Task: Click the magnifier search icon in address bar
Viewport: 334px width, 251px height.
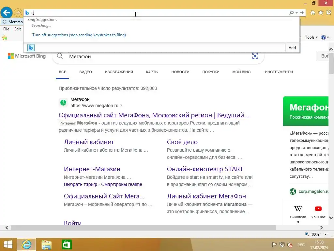Action: pyautogui.click(x=291, y=13)
